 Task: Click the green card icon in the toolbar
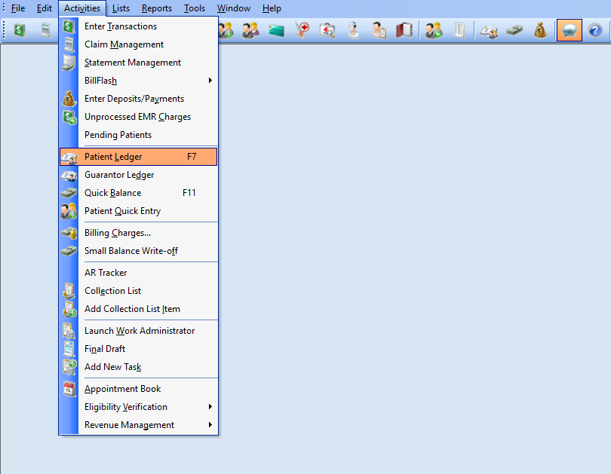click(x=276, y=30)
